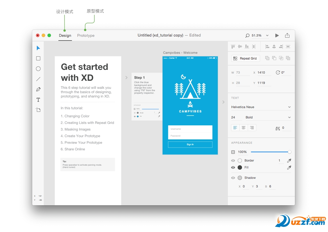Click the Repeat Grid button
328x232 pixels.
pos(246,58)
